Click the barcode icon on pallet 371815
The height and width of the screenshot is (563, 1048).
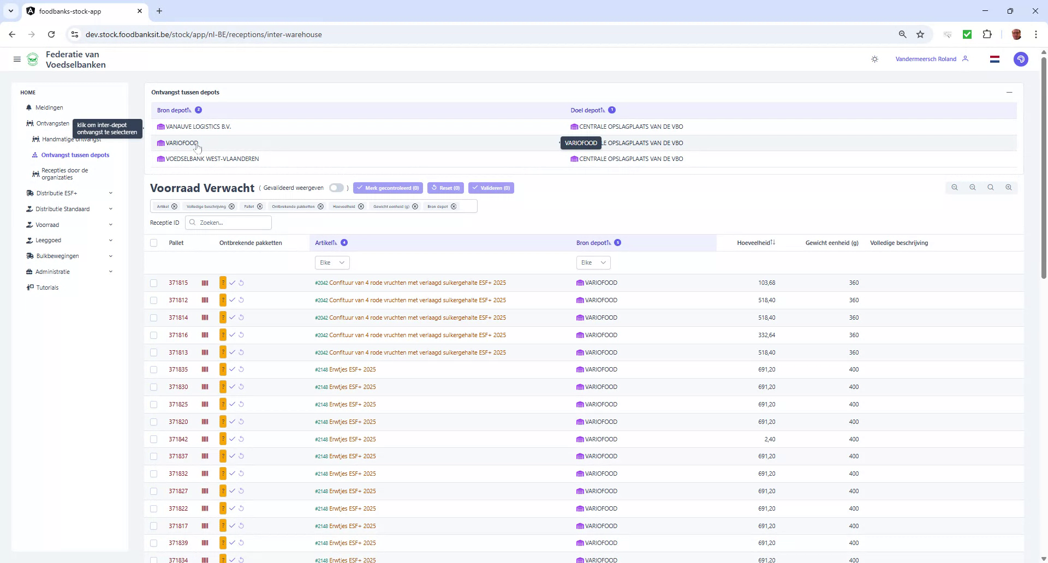tap(205, 283)
